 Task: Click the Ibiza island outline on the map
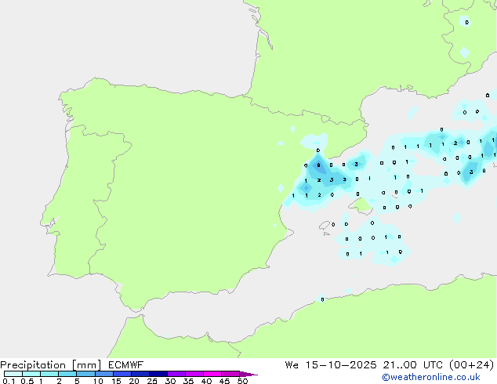(325, 226)
